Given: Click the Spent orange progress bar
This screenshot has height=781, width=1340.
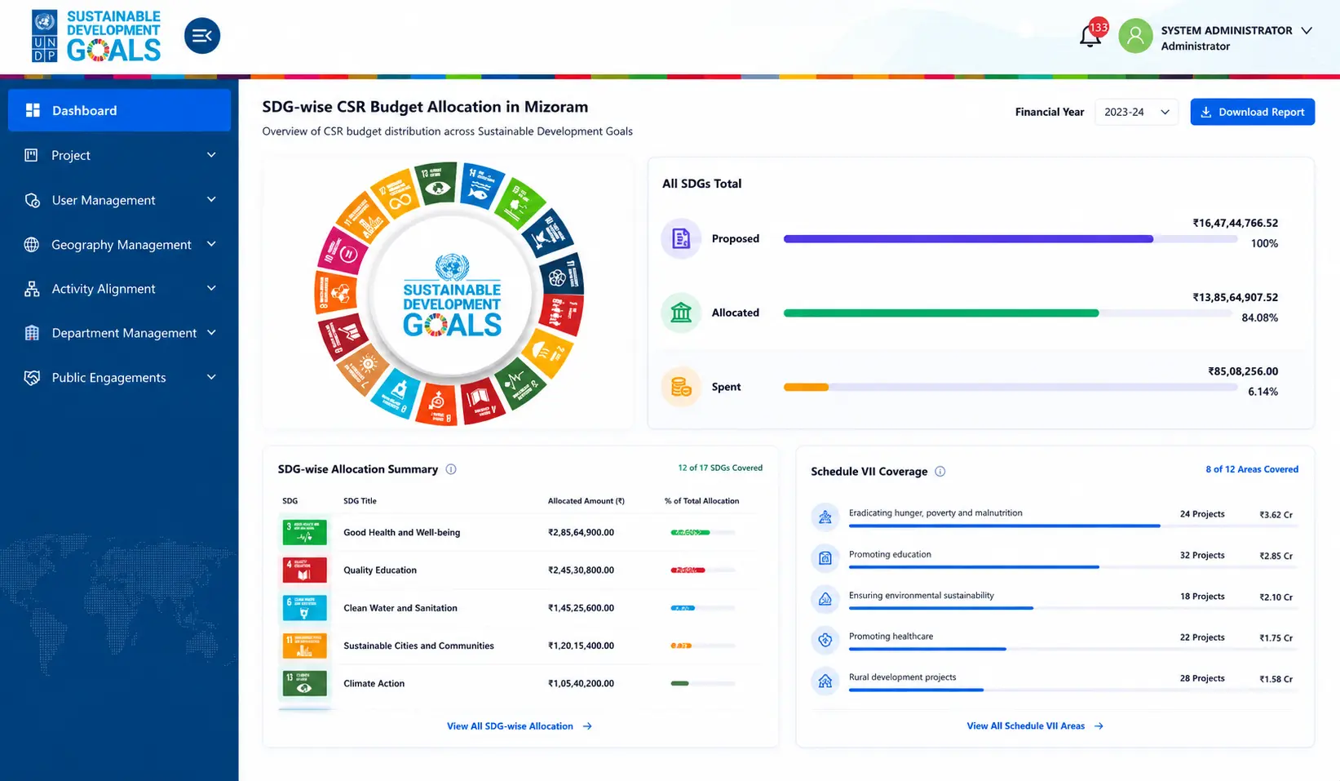Looking at the screenshot, I should (x=806, y=388).
